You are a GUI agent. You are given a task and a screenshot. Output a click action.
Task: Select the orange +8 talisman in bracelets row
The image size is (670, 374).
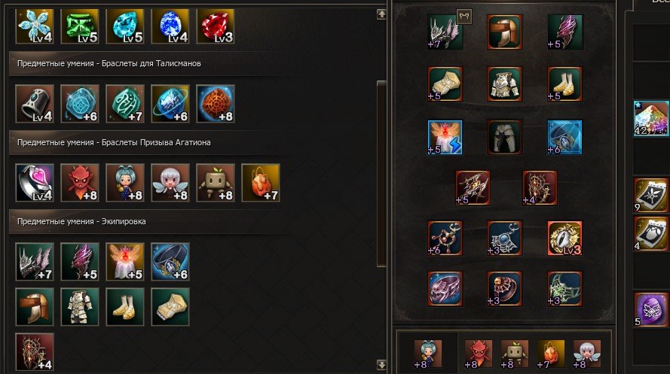pos(216,104)
